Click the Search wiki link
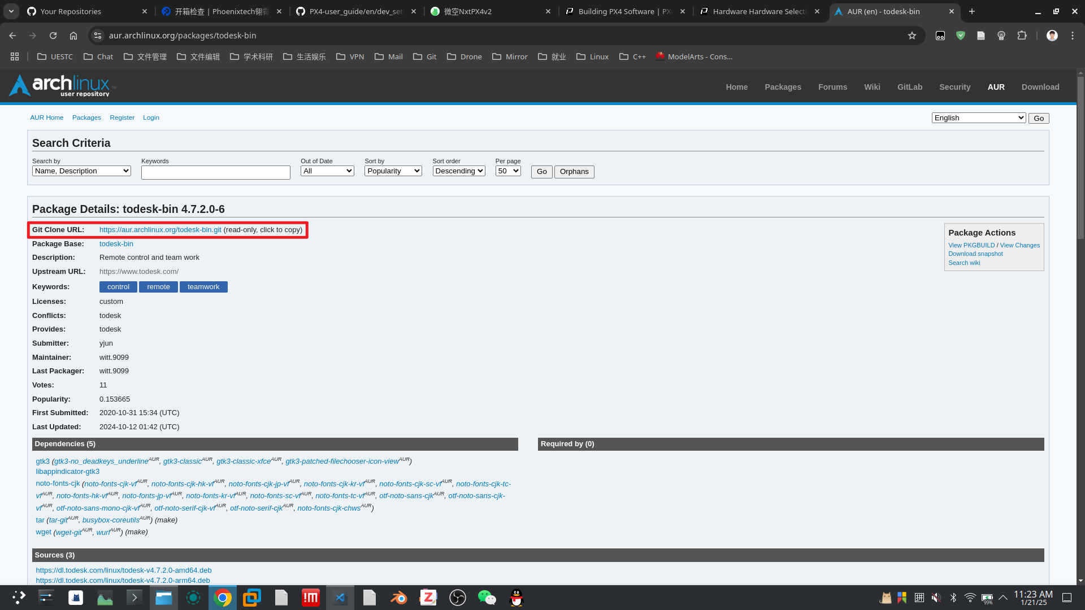Viewport: 1085px width, 610px height. pyautogui.click(x=964, y=263)
